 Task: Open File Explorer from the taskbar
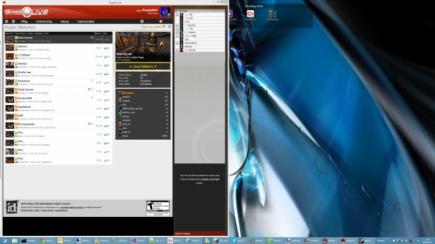15,241
